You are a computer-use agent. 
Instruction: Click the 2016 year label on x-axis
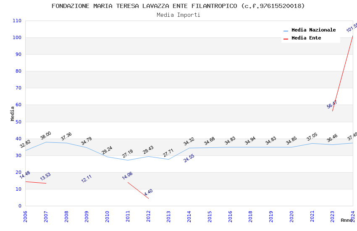pos(230,216)
